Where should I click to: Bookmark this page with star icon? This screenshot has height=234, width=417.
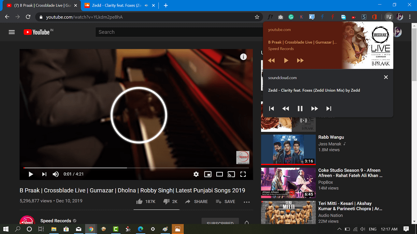(257, 17)
